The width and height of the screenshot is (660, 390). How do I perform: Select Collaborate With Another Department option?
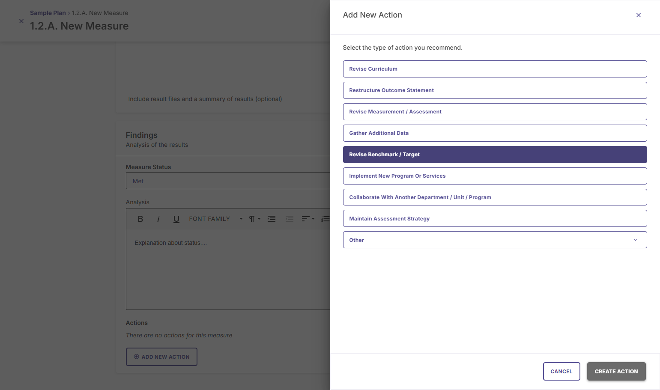click(x=495, y=197)
